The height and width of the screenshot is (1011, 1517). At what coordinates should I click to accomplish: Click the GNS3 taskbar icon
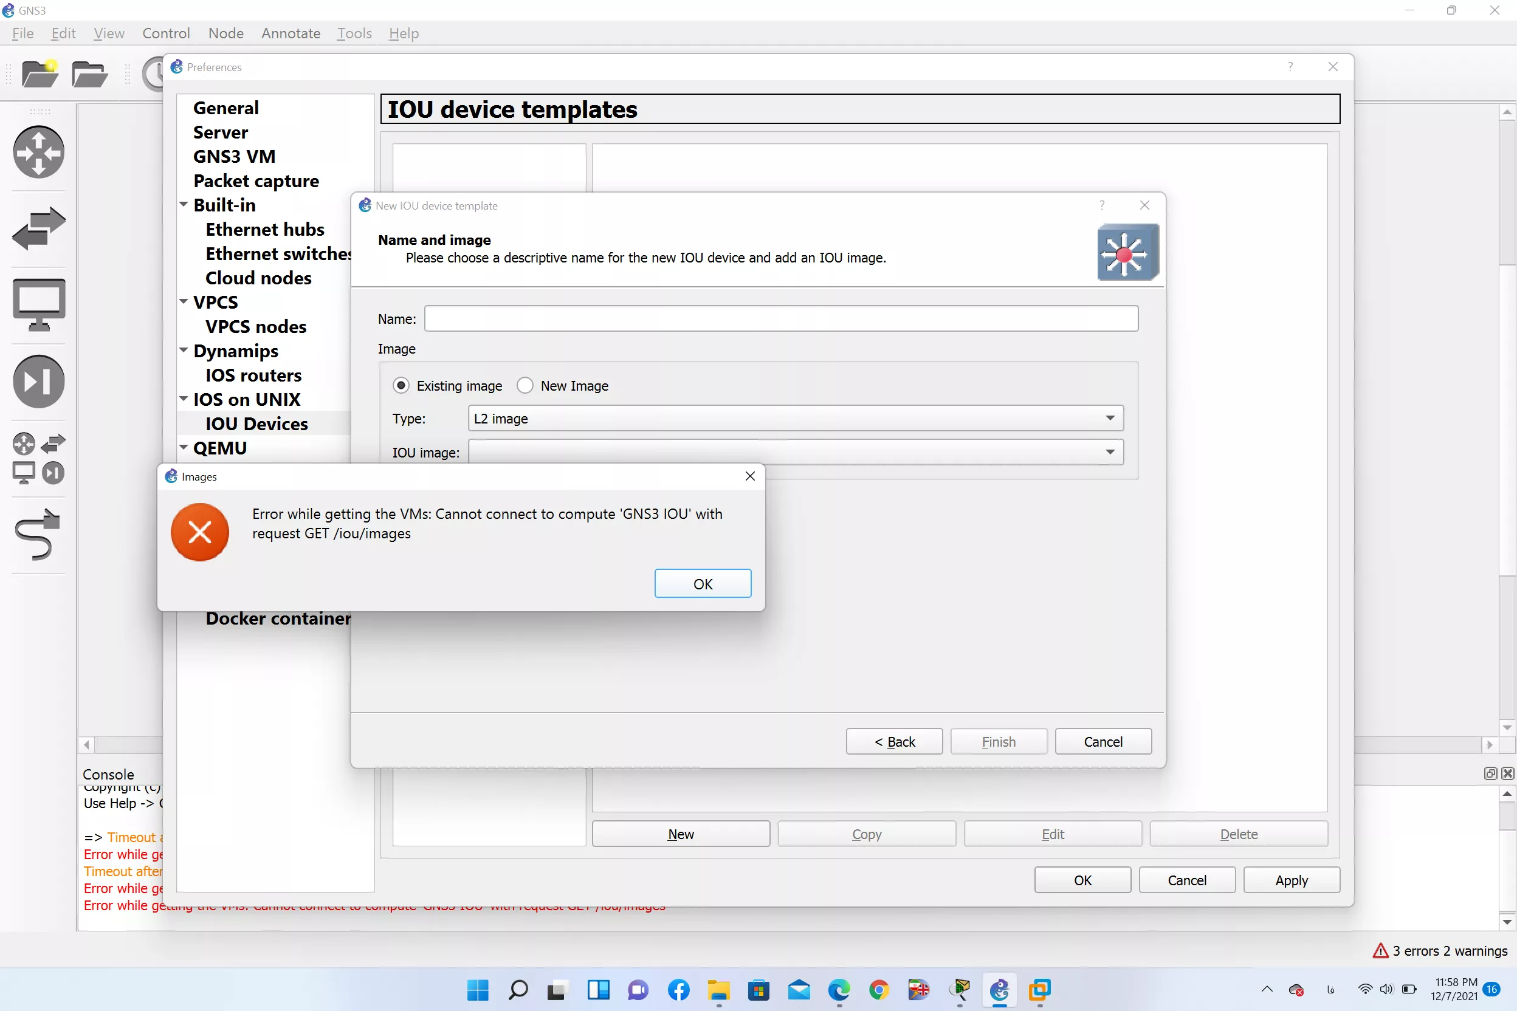[1000, 990]
